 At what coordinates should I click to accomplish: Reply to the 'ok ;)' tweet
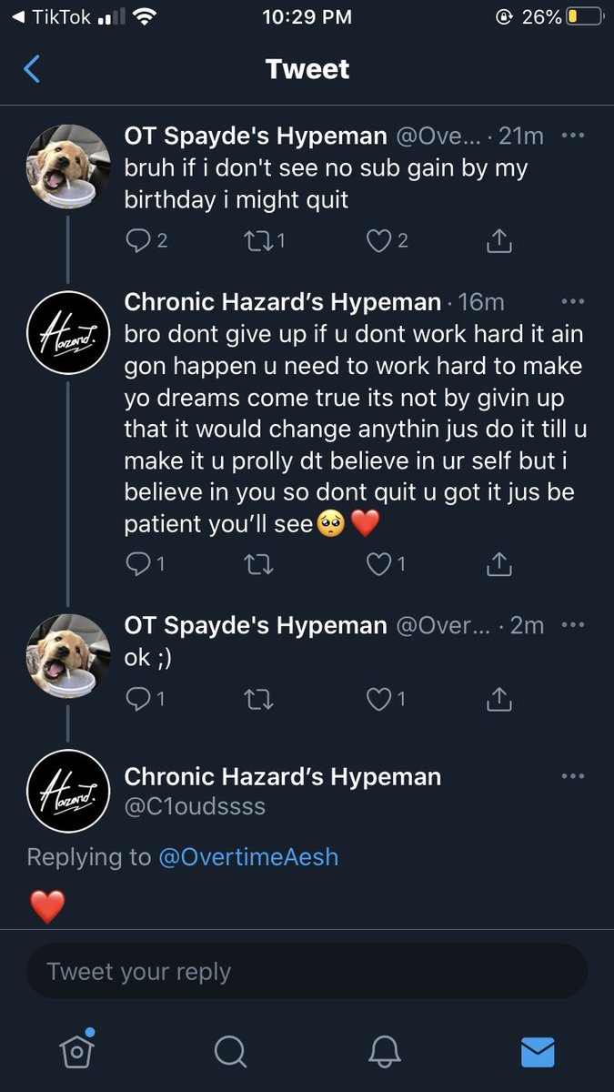(137, 699)
